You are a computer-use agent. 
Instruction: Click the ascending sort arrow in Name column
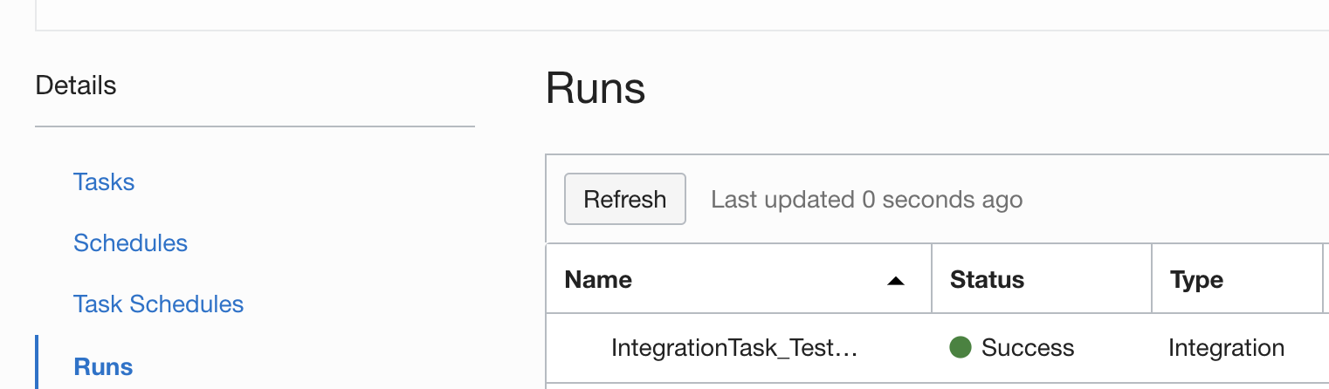coord(895,281)
